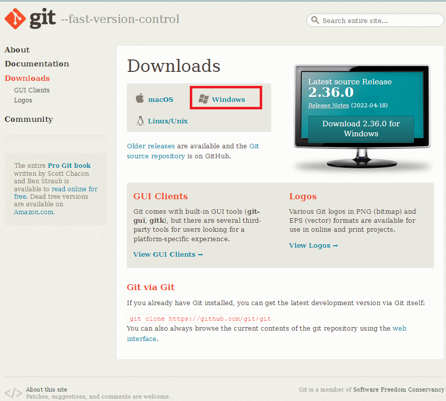Click Download 2.36.0 for Windows button
The image size is (446, 401).
[361, 128]
